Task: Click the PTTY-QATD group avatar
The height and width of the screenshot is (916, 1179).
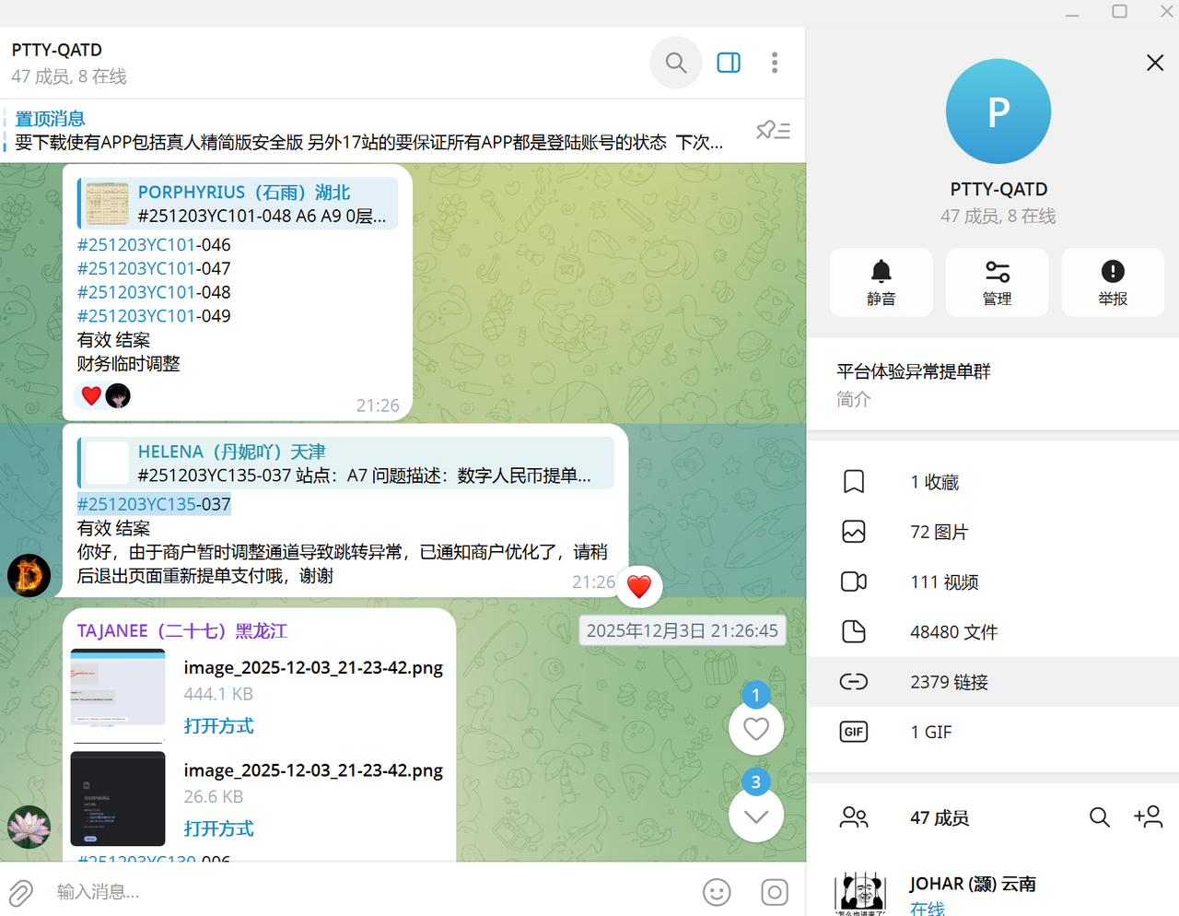Action: pyautogui.click(x=998, y=112)
